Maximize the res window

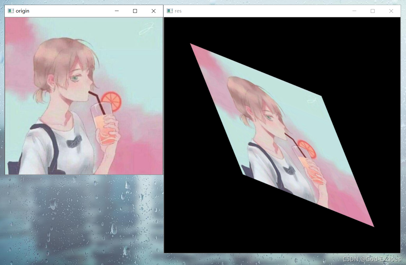[x=373, y=11]
